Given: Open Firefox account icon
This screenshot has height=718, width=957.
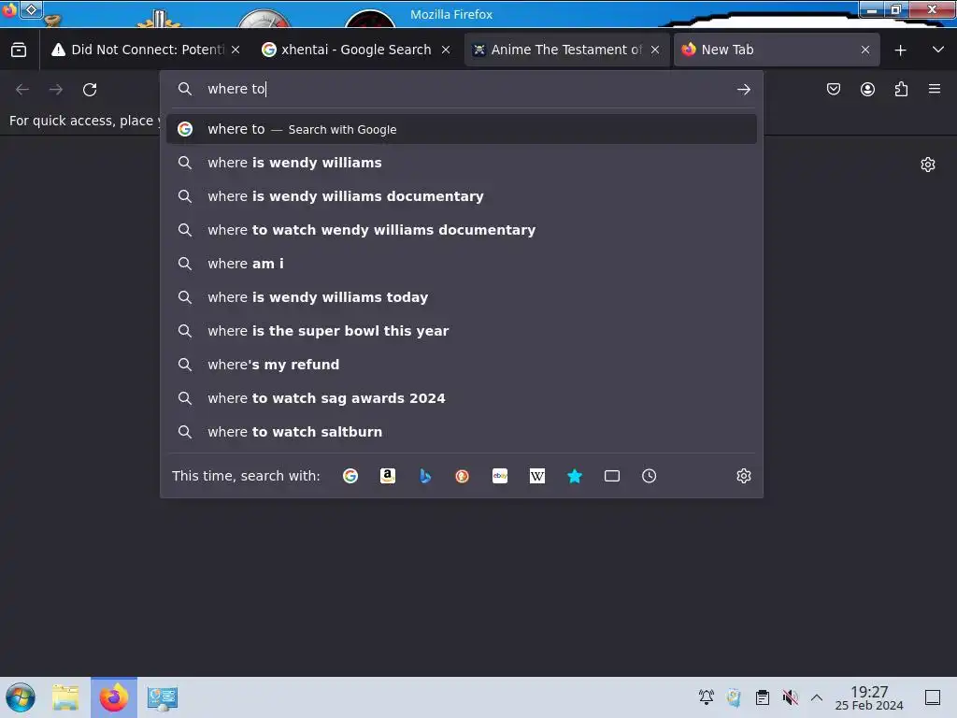Looking at the screenshot, I should coord(867,89).
